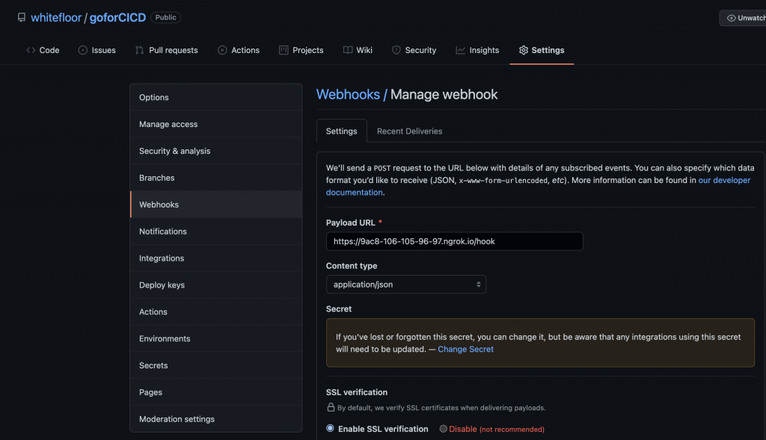Open the Wiki tab

point(358,50)
